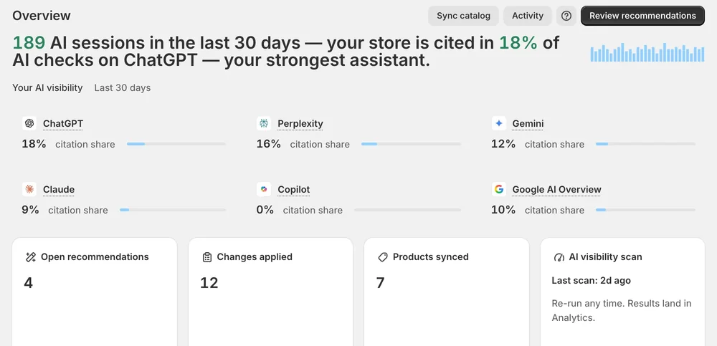The image size is (717, 346).
Task: Click the AI visibility scan gauge icon
Action: point(559,257)
